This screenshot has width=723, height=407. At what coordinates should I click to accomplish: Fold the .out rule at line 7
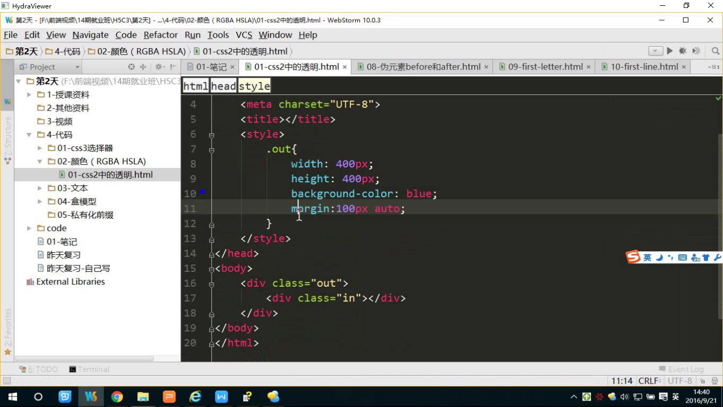click(x=211, y=150)
